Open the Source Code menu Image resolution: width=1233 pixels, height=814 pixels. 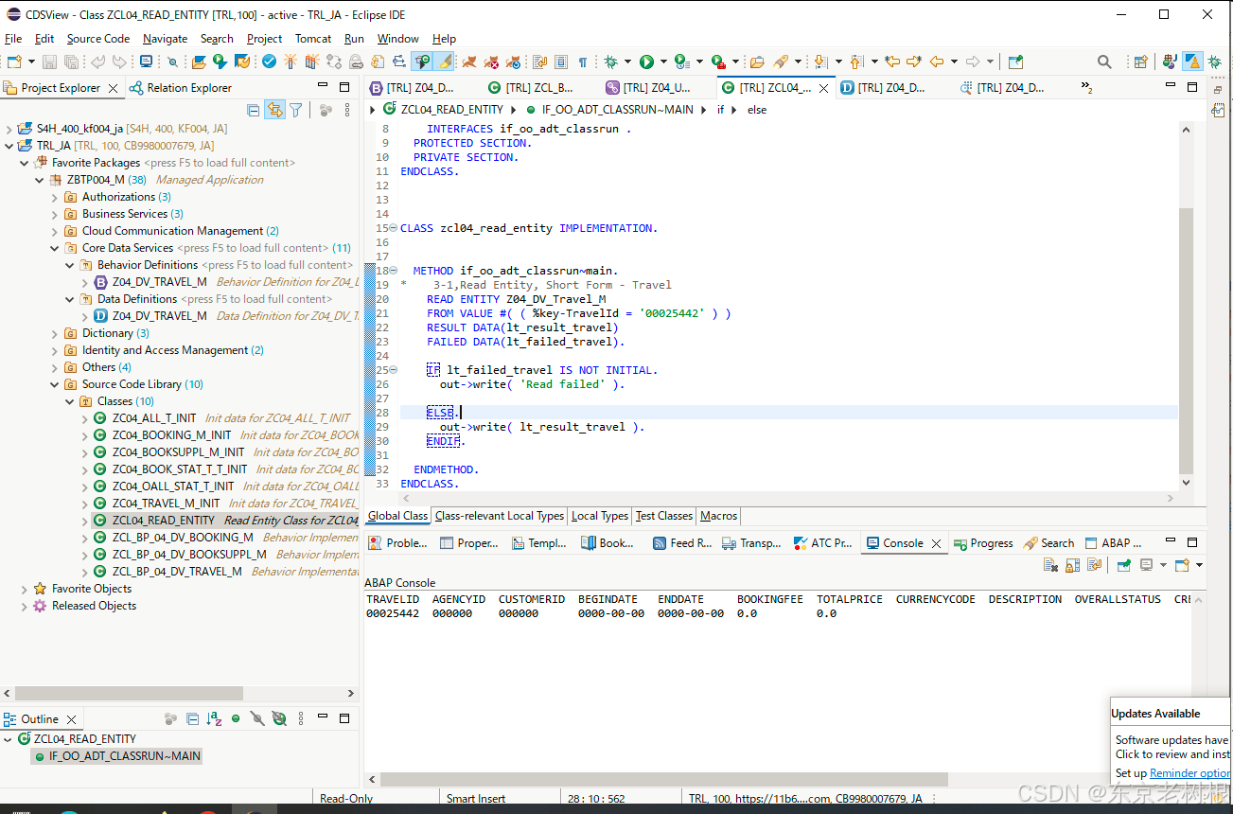(x=98, y=39)
